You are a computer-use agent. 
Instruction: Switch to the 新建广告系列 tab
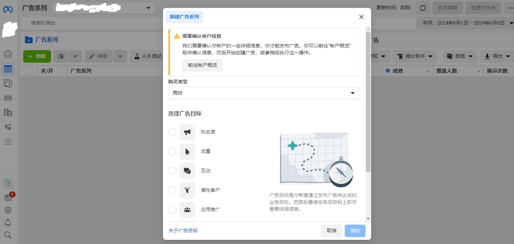(x=184, y=17)
